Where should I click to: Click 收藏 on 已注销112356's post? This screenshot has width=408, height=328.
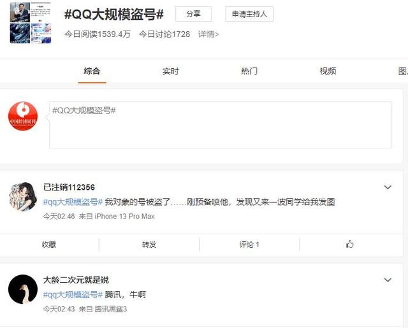point(49,245)
